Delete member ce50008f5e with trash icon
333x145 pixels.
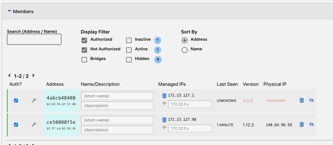point(302,124)
